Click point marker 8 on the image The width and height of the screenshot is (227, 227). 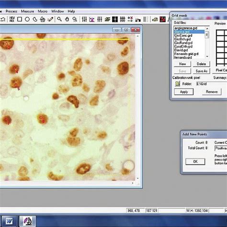[41, 118]
